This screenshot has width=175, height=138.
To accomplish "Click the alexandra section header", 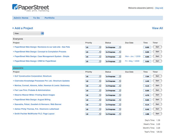I will click(x=87, y=68).
